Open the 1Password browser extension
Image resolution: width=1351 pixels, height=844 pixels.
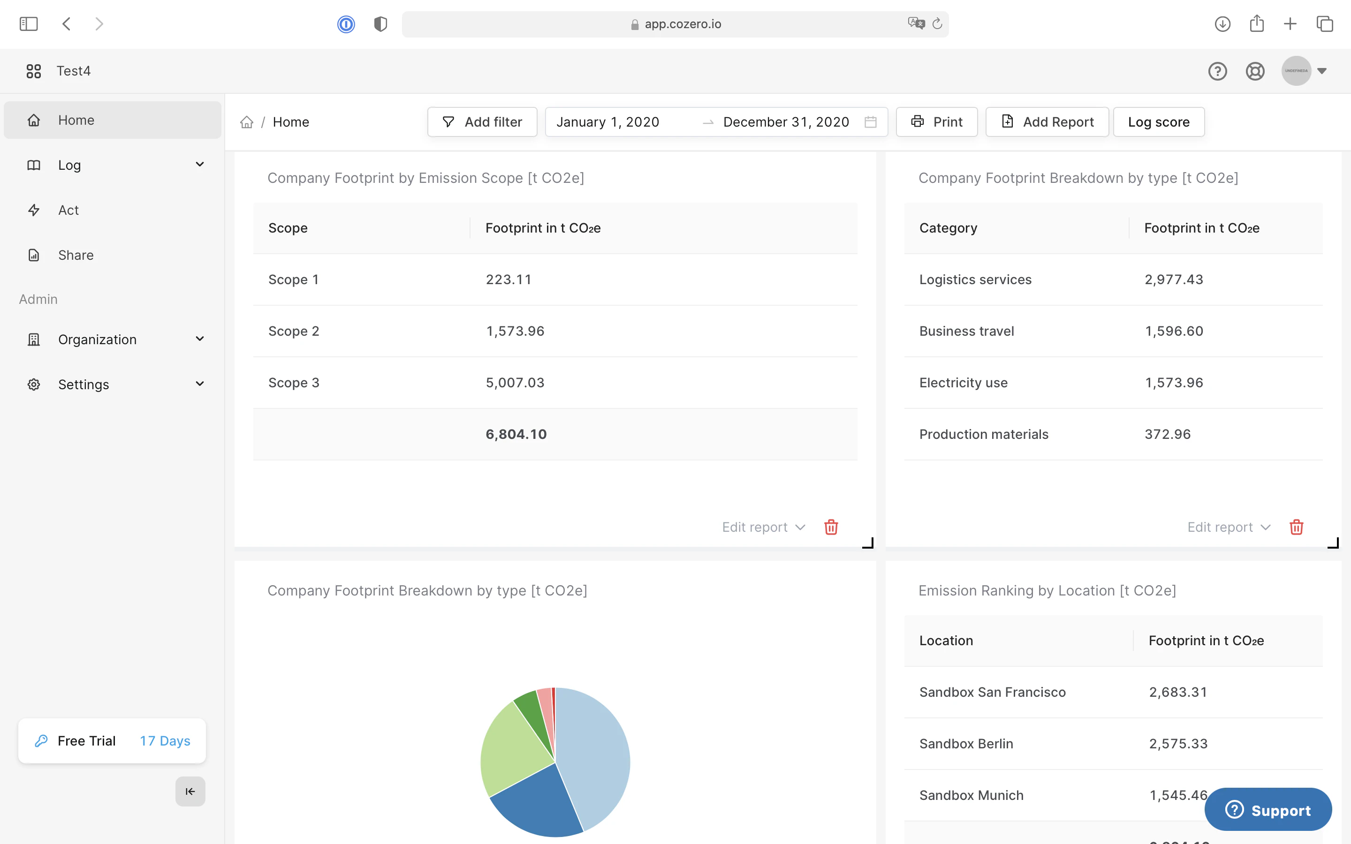346,23
